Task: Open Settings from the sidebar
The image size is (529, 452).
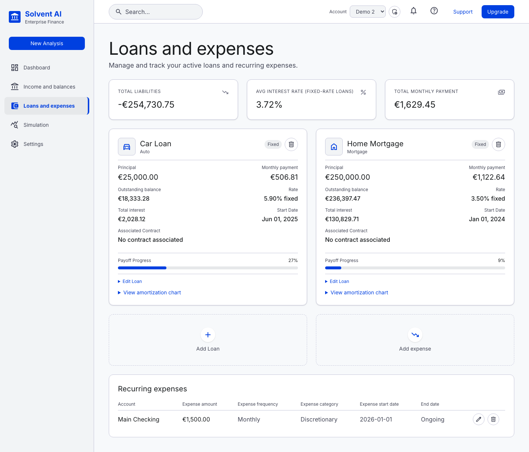Action: pyautogui.click(x=47, y=144)
